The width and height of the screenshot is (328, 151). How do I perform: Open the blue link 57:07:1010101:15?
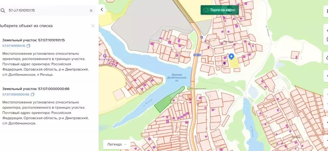pos(14,46)
